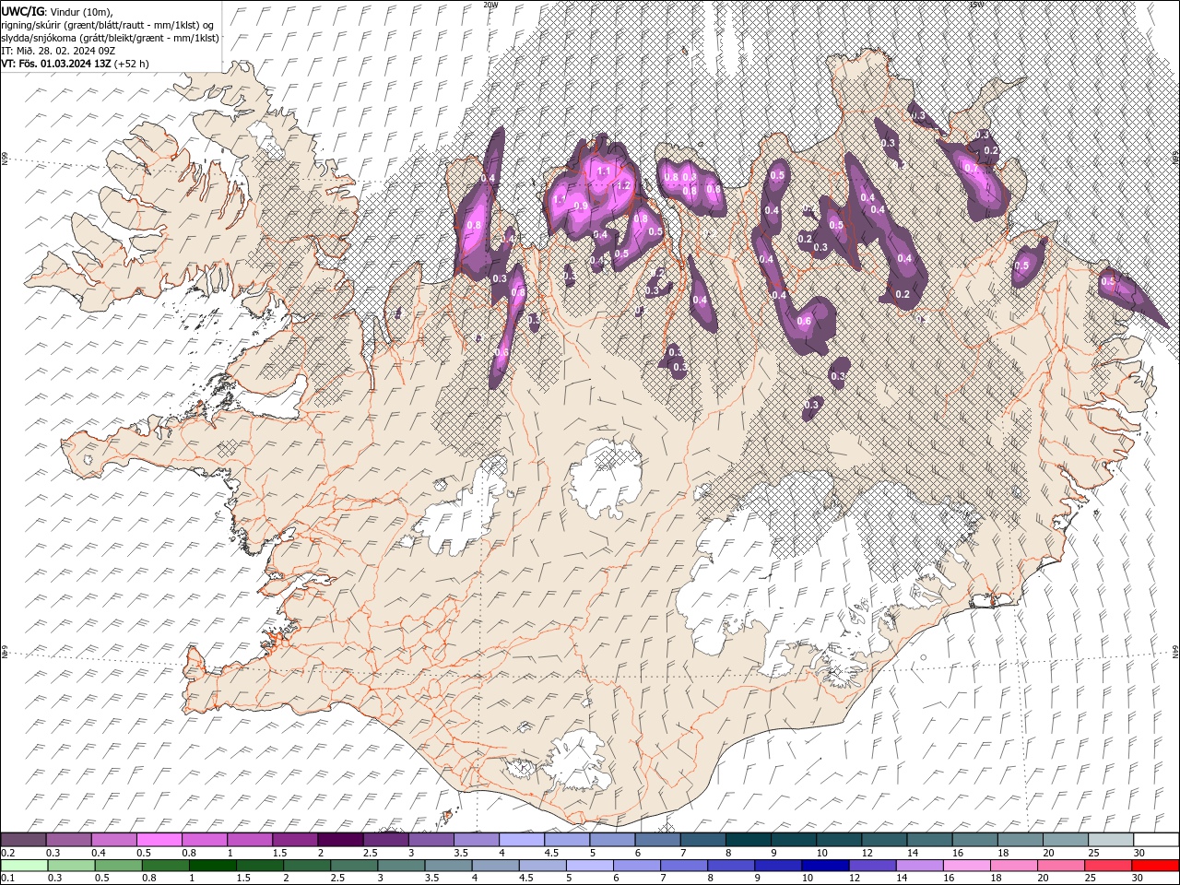Click the '0.7' precipitation value on the map
The width and height of the screenshot is (1180, 885).
[x=970, y=168]
